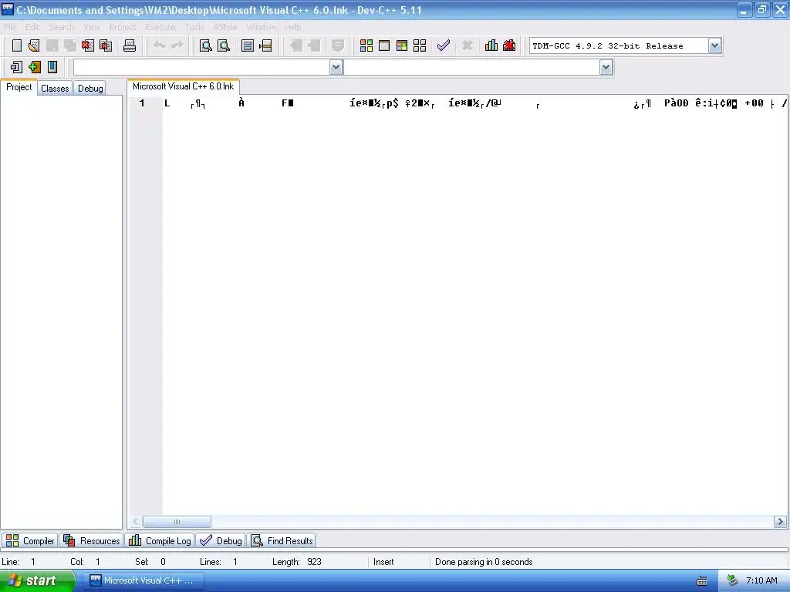Click the Undo arrow icon

tap(160, 45)
